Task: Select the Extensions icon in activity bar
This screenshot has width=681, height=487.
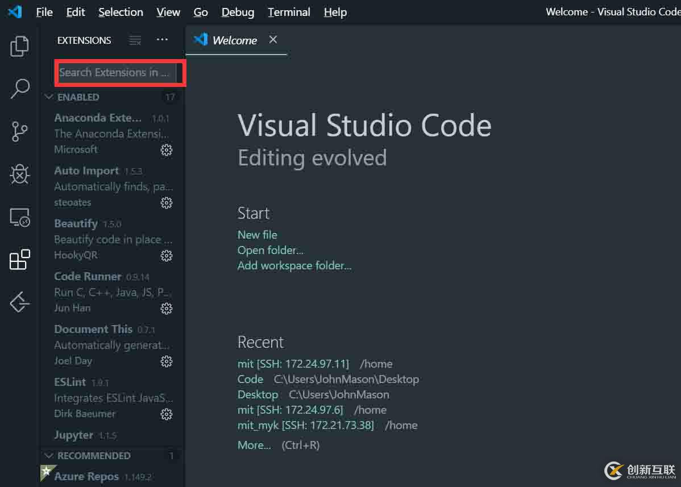Action: [20, 260]
